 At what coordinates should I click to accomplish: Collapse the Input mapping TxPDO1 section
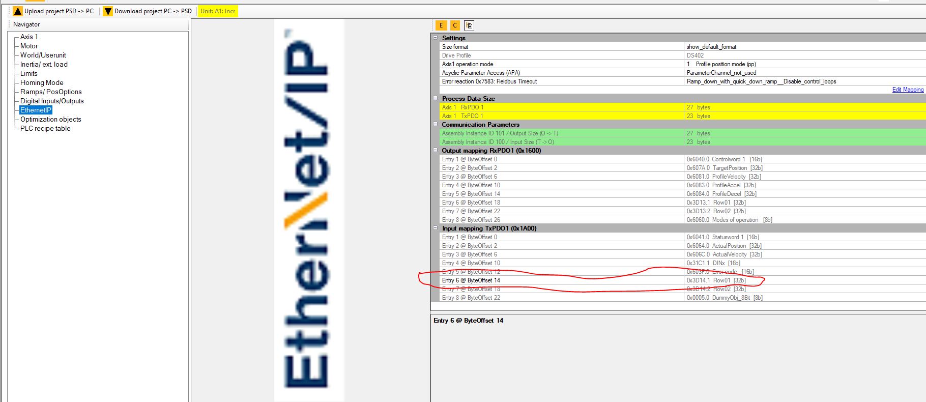[436, 228]
